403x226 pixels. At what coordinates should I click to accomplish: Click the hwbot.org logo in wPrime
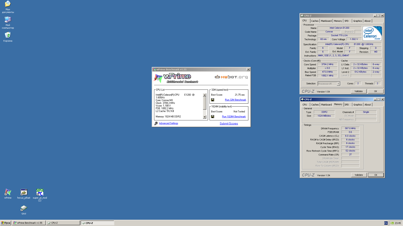click(231, 77)
